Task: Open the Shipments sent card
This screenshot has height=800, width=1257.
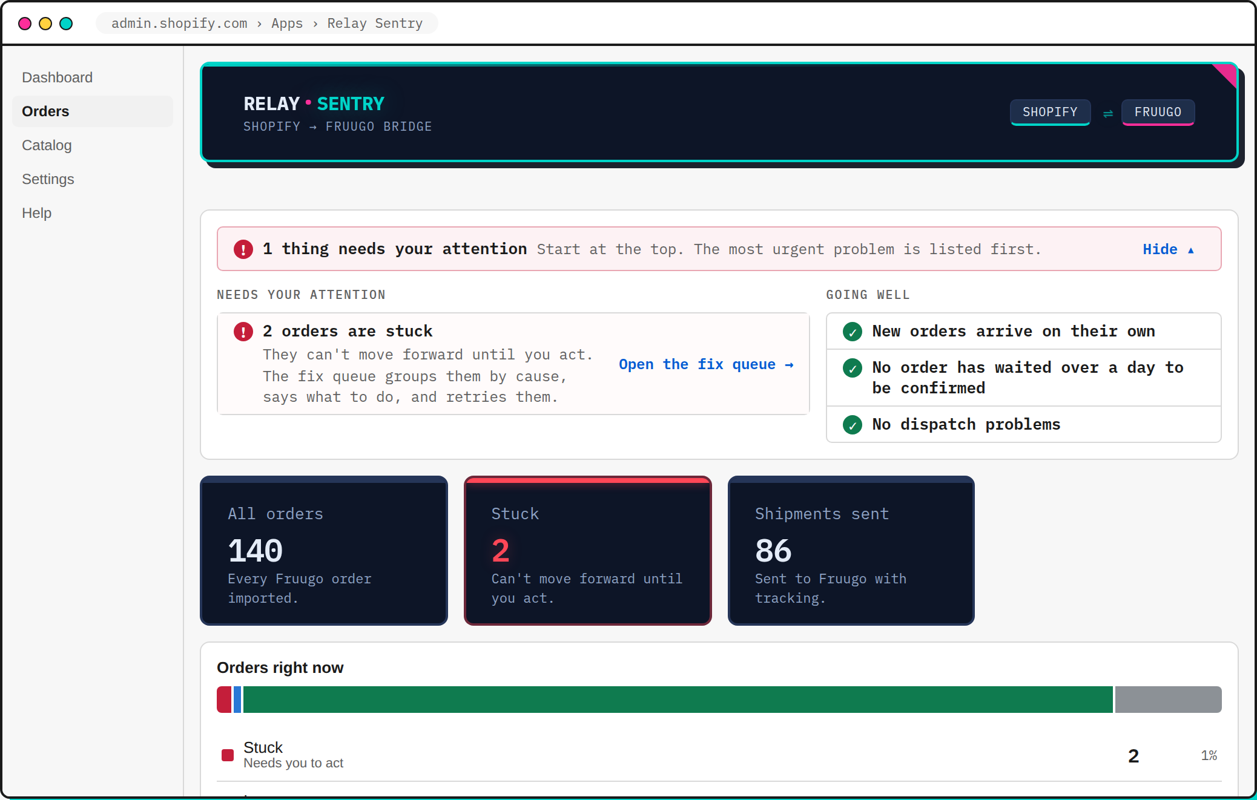Action: tap(851, 551)
